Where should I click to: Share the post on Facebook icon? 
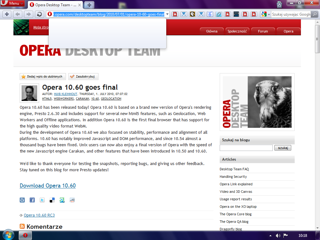click(x=32, y=200)
